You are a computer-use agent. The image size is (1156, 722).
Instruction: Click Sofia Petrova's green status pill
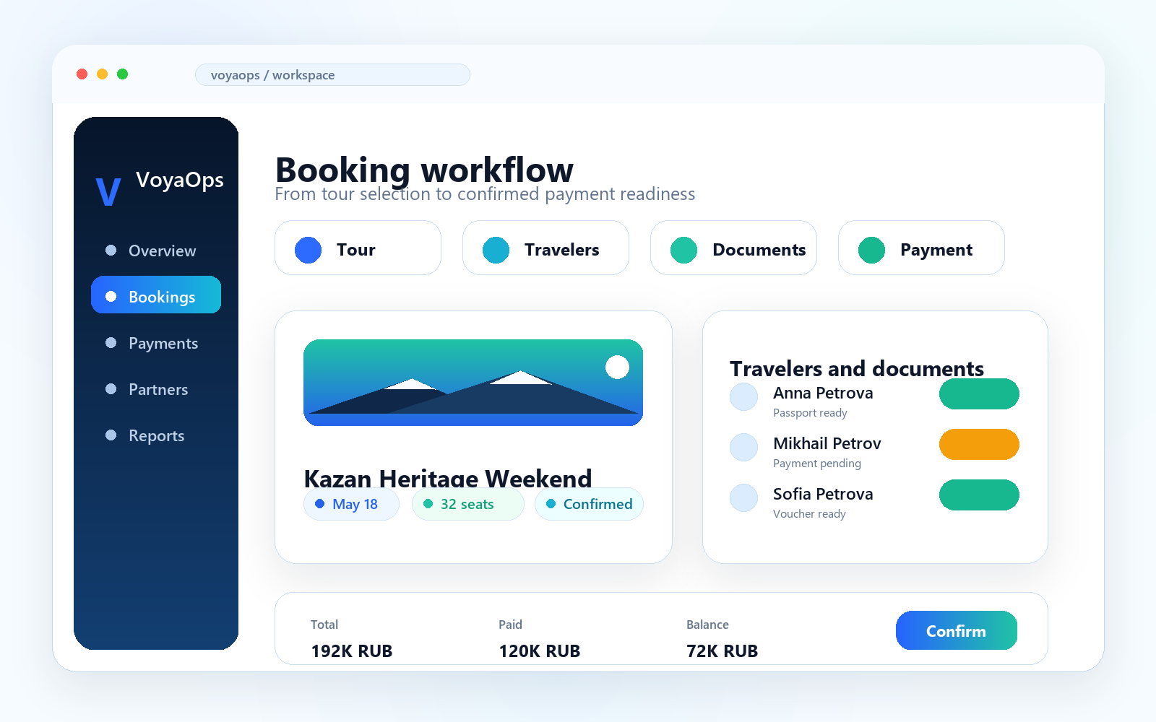(979, 495)
